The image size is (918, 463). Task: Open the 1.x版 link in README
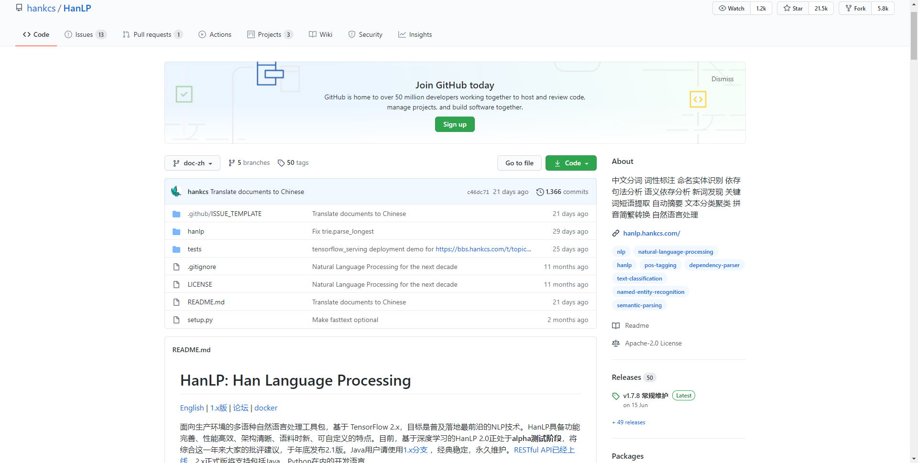[x=219, y=408]
